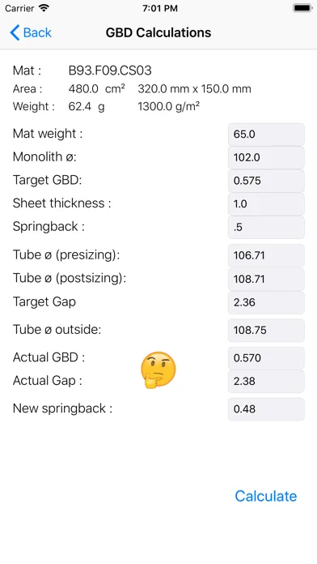317x564 pixels.
Task: Select the Monolith ø value field
Action: (266, 157)
